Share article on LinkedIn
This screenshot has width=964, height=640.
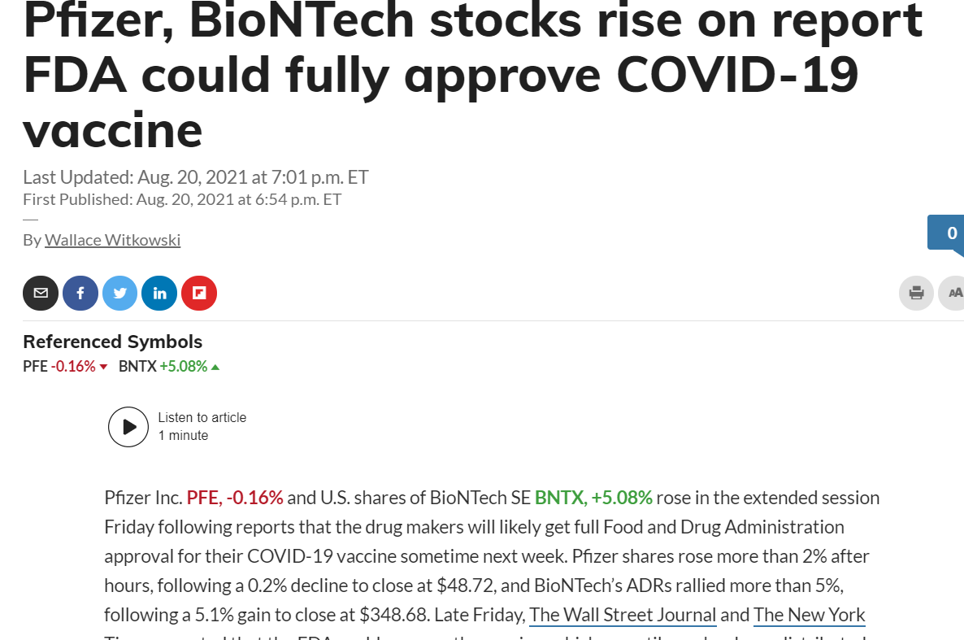click(159, 293)
